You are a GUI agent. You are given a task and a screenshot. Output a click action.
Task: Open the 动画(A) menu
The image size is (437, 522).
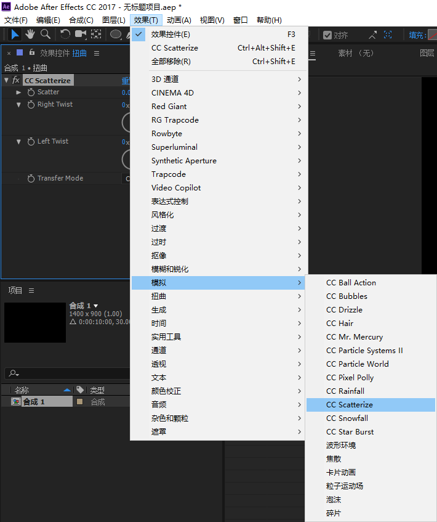click(179, 20)
